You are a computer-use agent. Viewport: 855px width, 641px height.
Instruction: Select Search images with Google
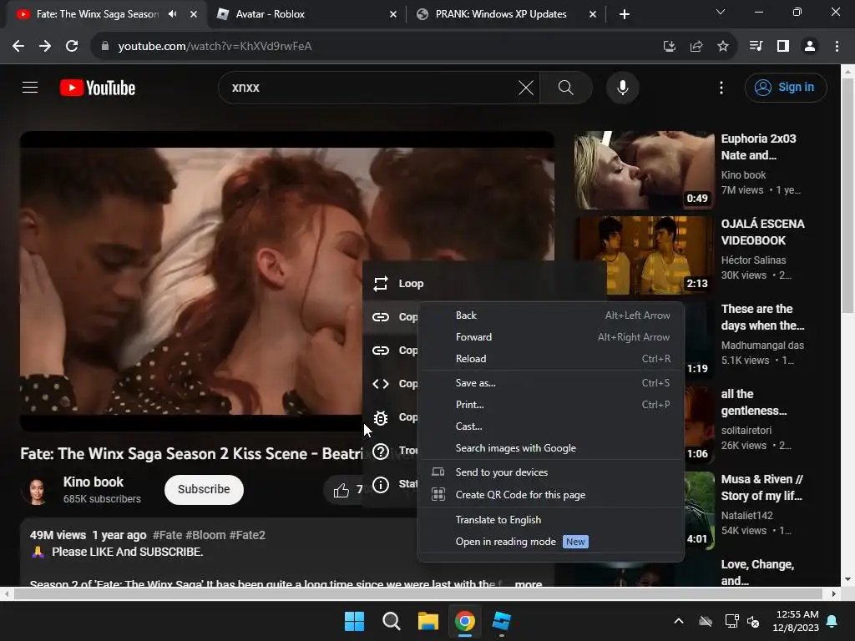pyautogui.click(x=551, y=448)
